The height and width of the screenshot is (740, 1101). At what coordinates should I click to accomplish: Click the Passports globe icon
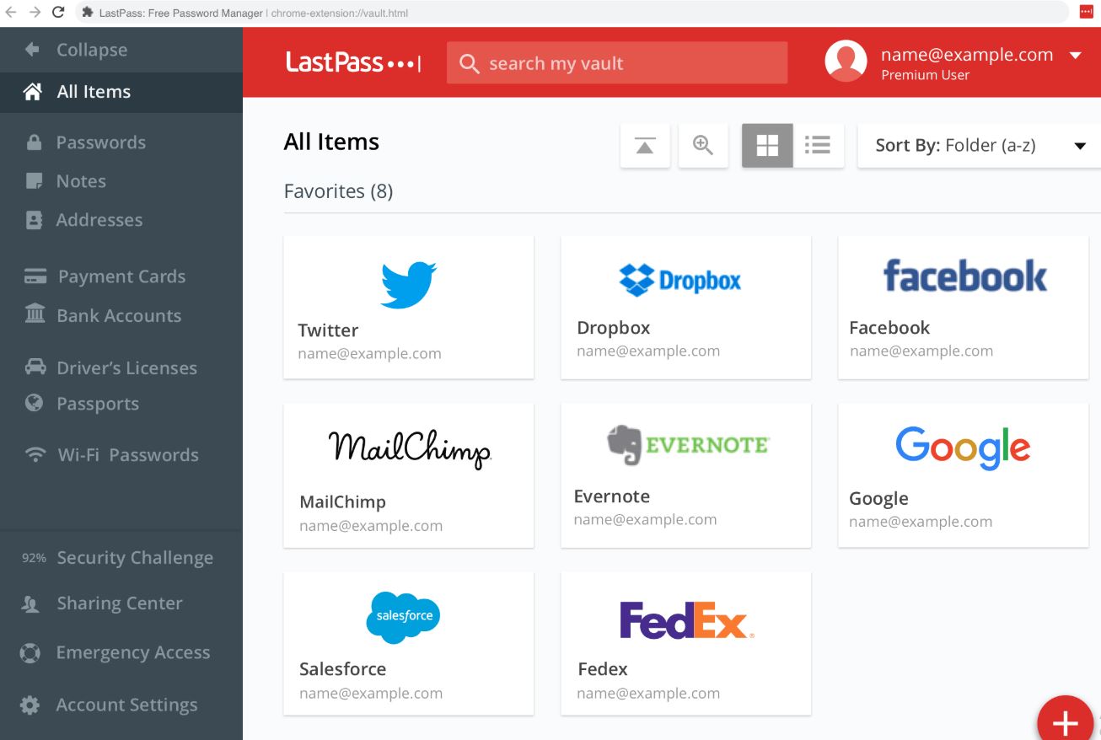(x=35, y=404)
